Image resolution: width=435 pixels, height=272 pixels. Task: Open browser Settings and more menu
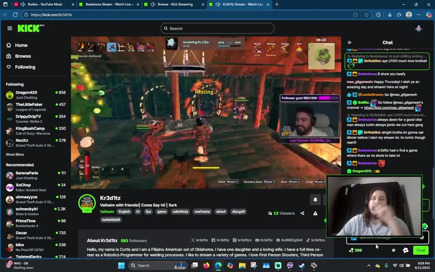click(x=419, y=14)
